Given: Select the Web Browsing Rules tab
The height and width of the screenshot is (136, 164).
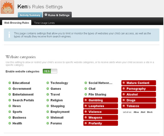Looking at the screenshot, I should click(x=17, y=23).
